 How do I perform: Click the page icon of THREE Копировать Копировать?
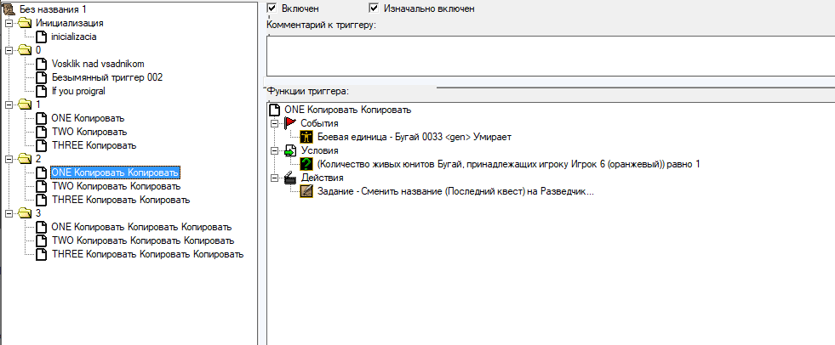click(42, 200)
